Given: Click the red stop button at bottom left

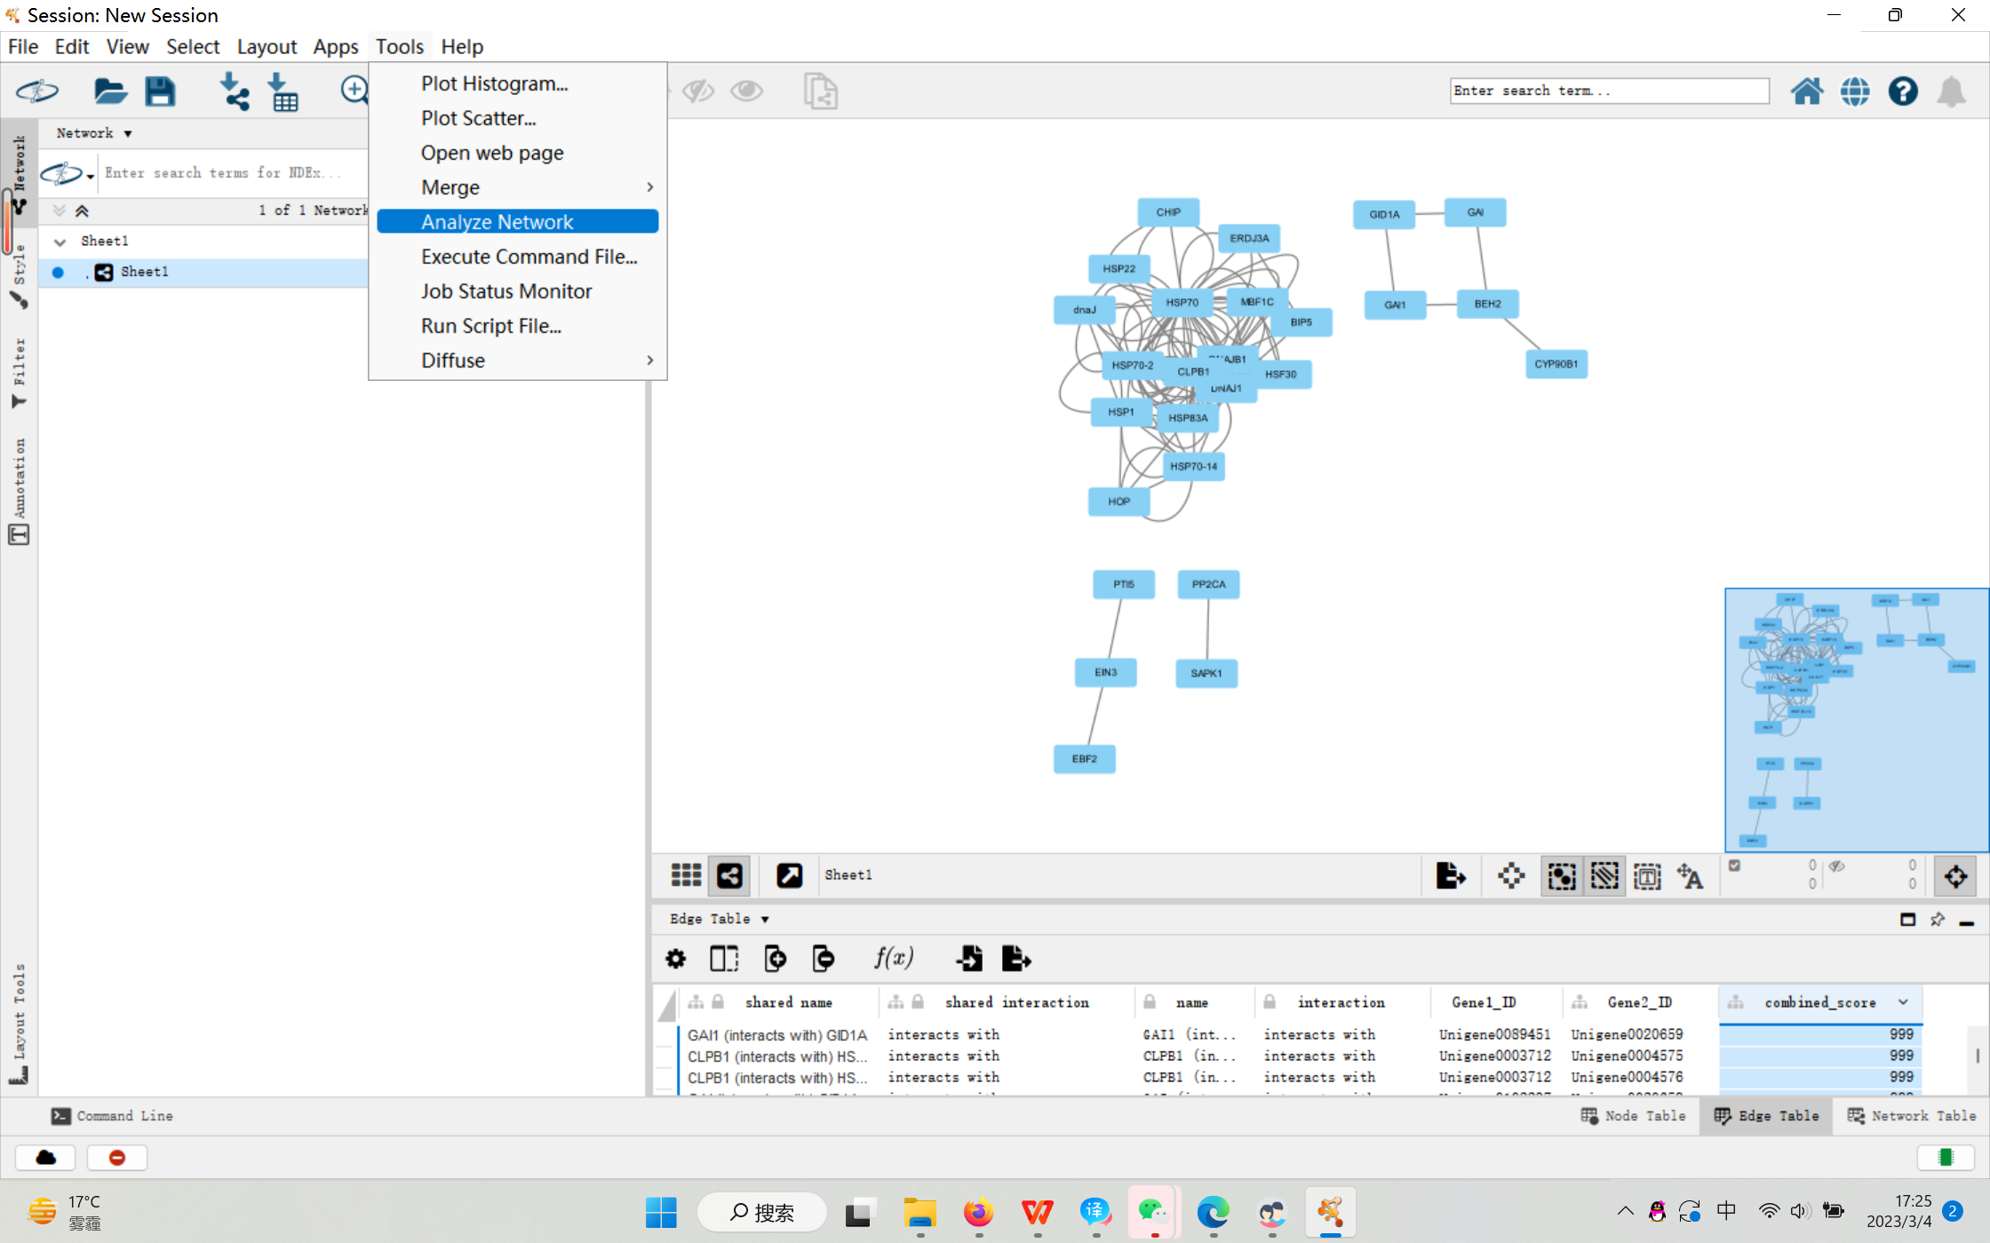Looking at the screenshot, I should click(116, 1158).
